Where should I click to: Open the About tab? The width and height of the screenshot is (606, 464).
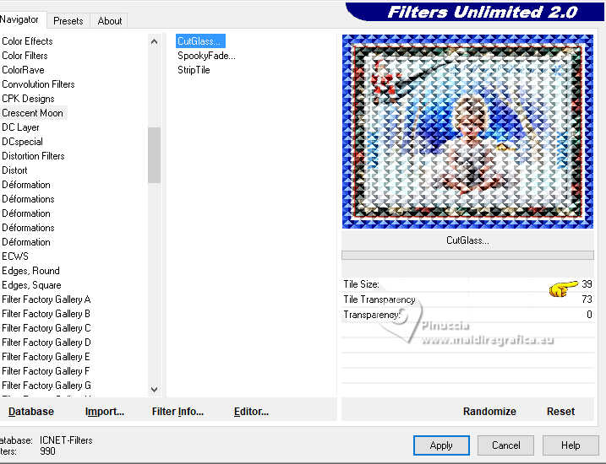pos(109,21)
